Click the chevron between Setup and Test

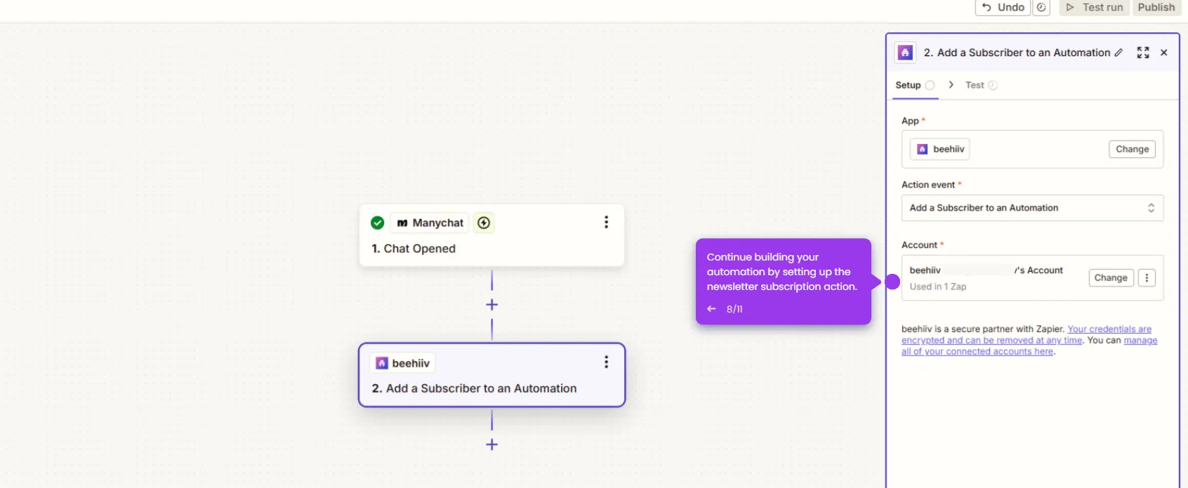[x=951, y=85]
